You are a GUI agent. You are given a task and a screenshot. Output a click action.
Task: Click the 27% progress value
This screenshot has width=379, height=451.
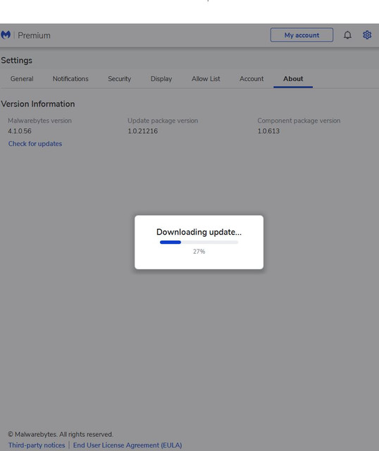tap(199, 252)
